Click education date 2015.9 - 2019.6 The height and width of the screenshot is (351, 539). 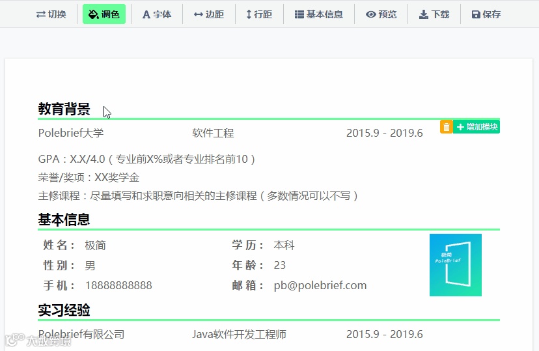pyautogui.click(x=384, y=133)
